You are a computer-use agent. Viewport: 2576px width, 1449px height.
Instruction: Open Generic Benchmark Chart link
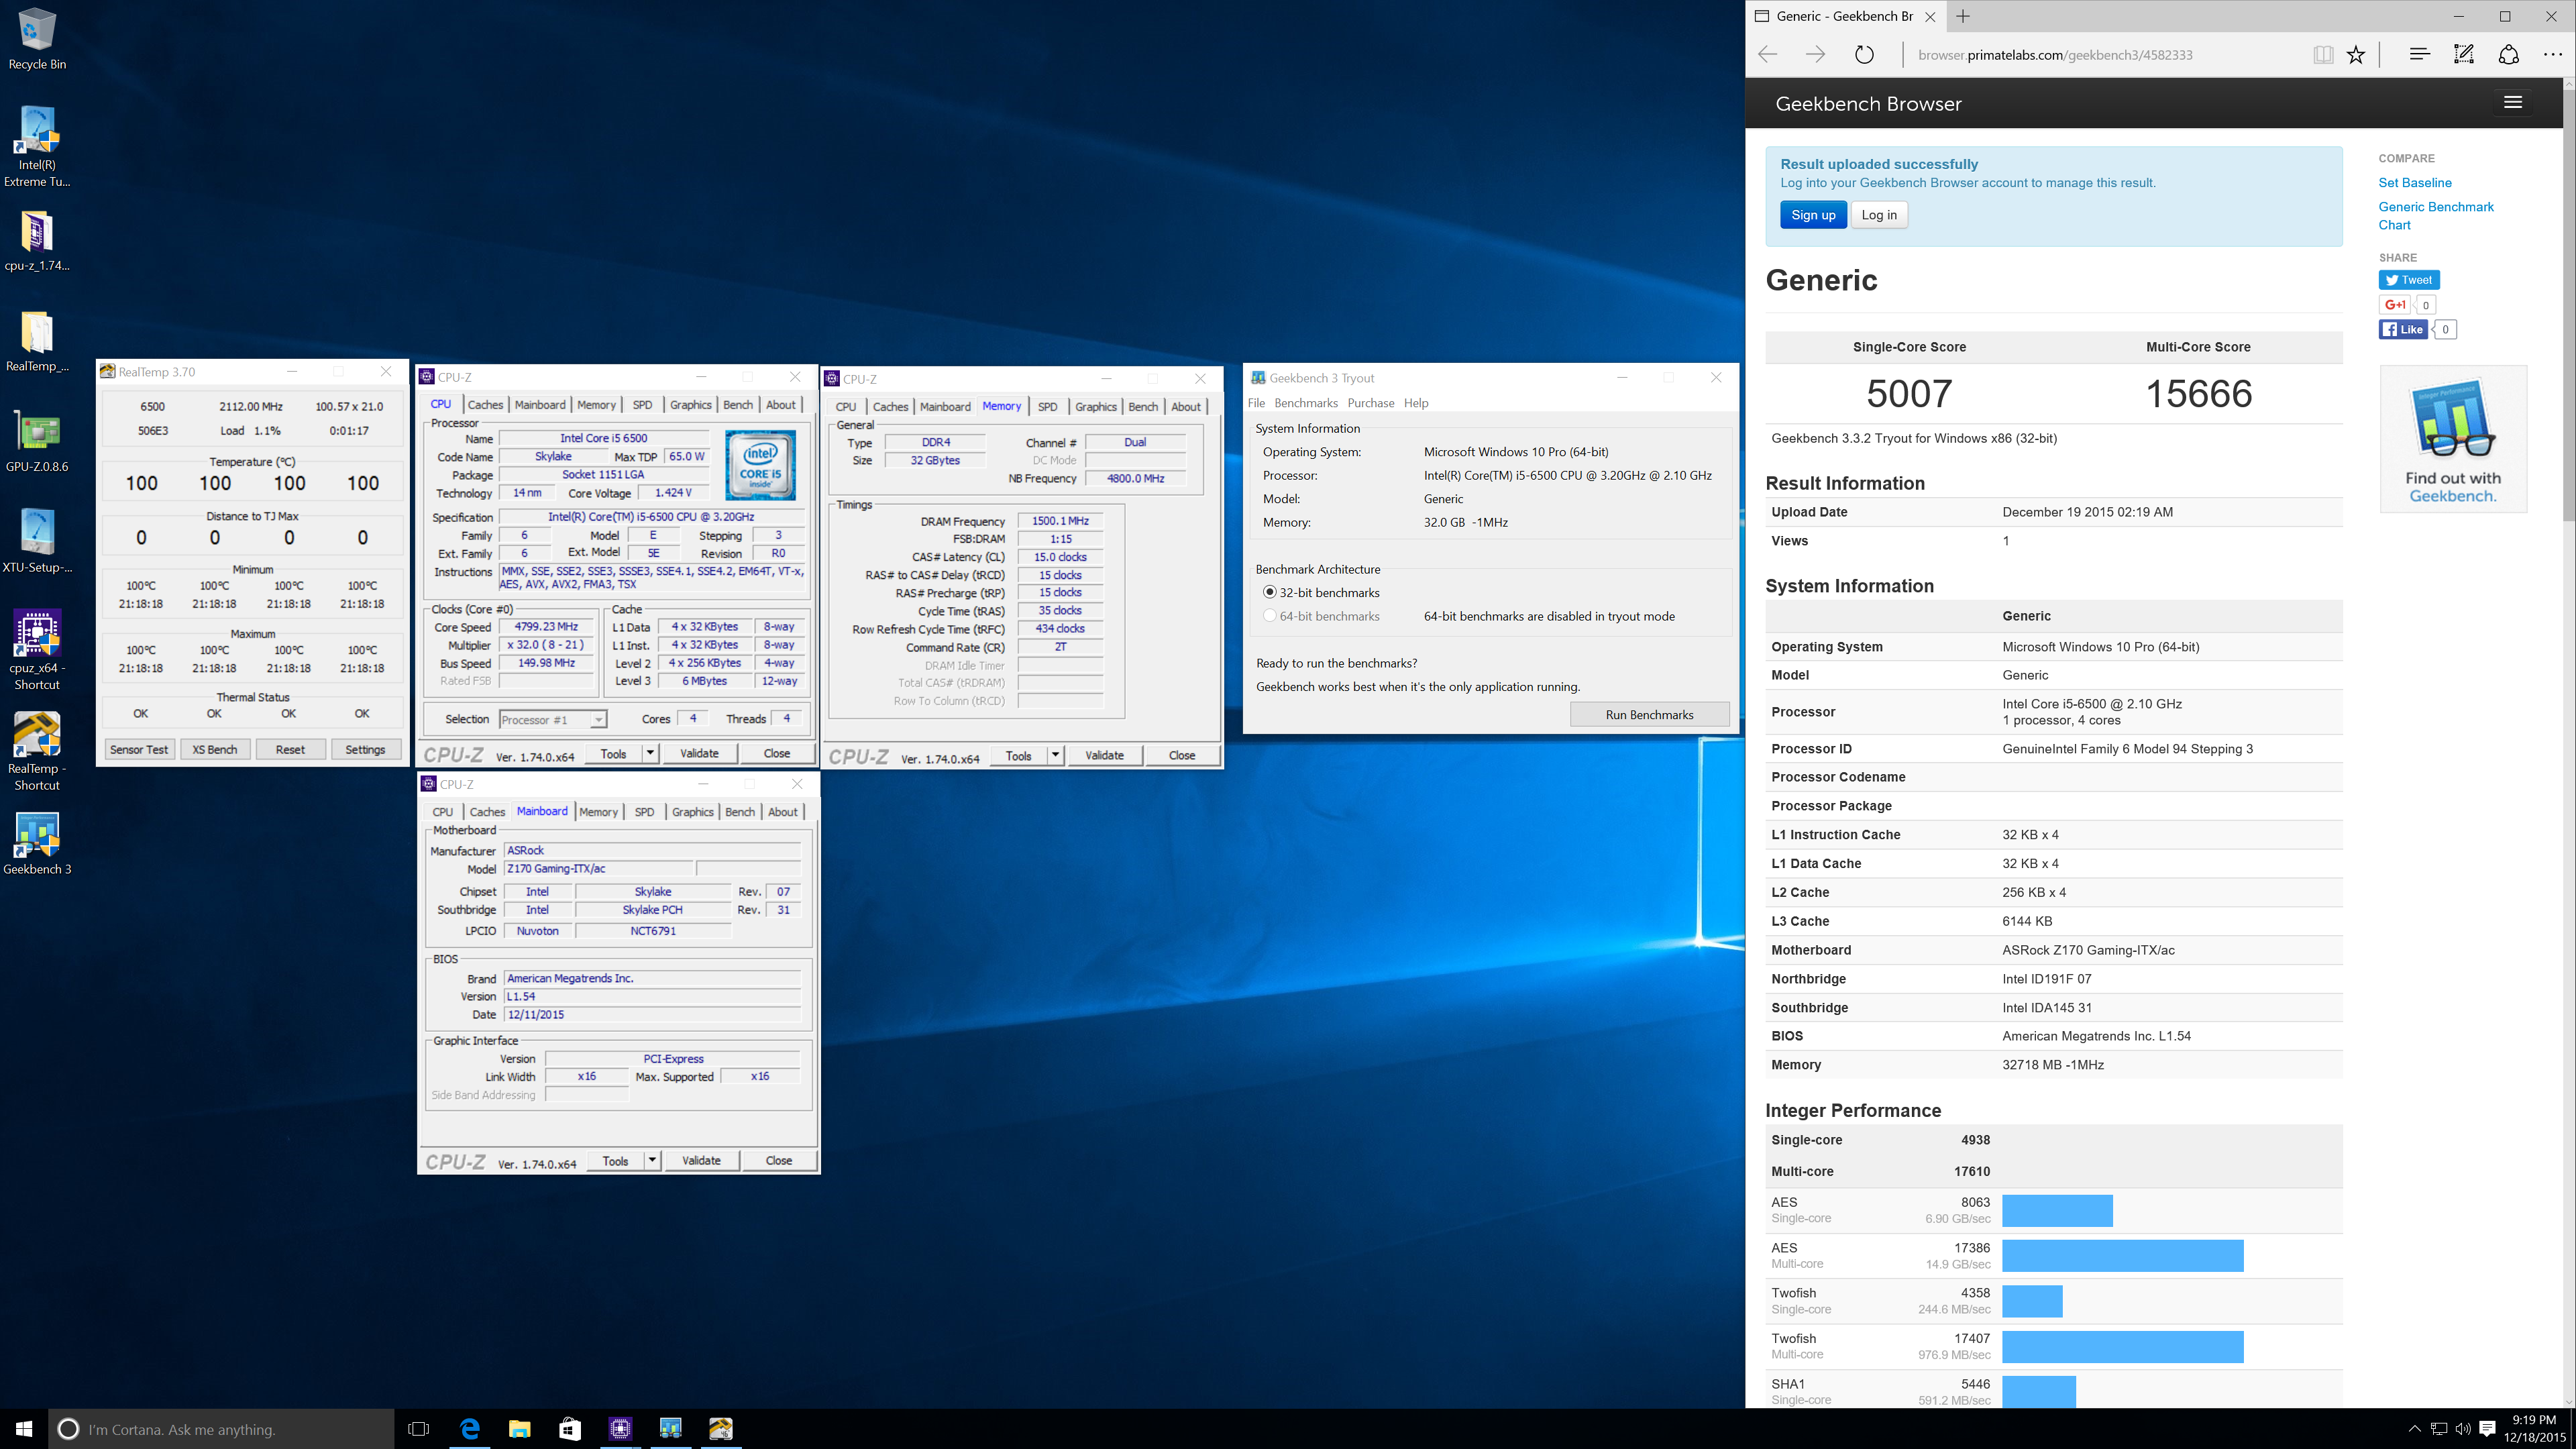tap(2436, 216)
